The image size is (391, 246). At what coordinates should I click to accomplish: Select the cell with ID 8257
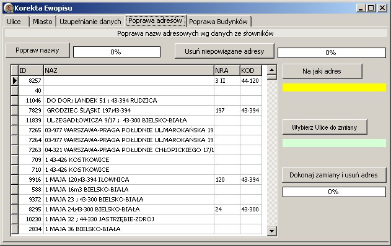[31, 80]
